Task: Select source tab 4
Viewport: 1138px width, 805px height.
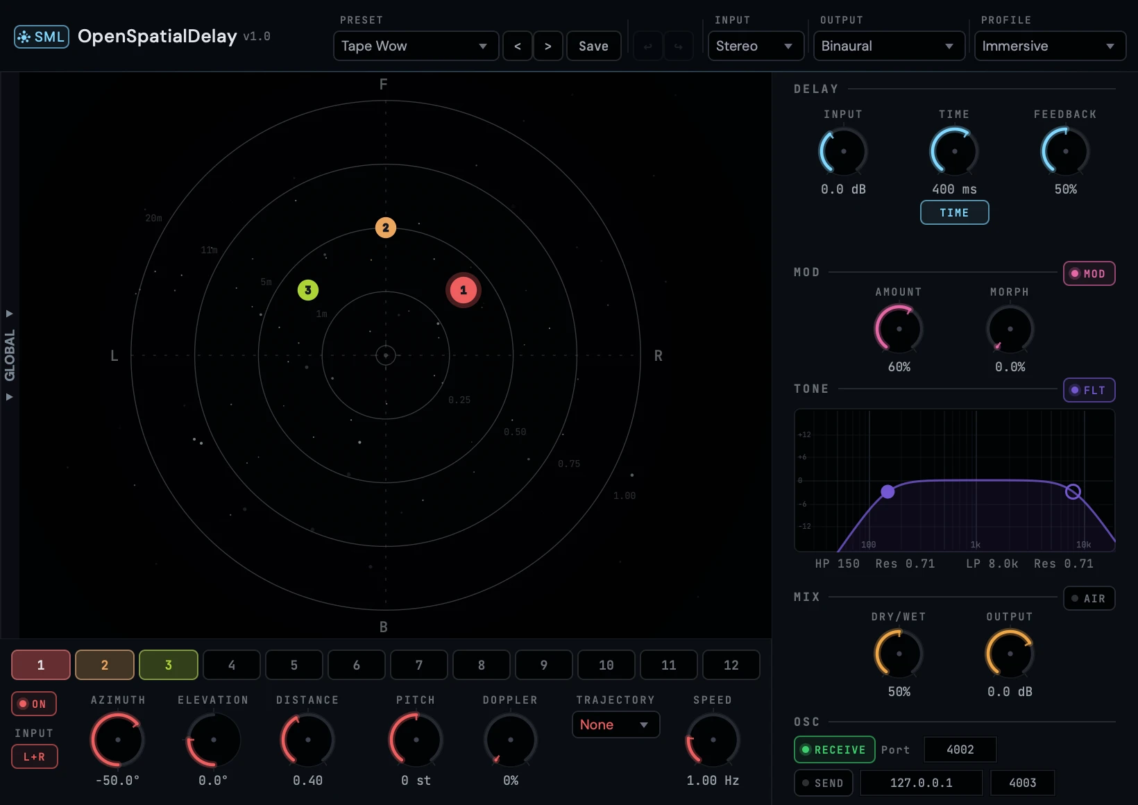Action: [x=232, y=665]
